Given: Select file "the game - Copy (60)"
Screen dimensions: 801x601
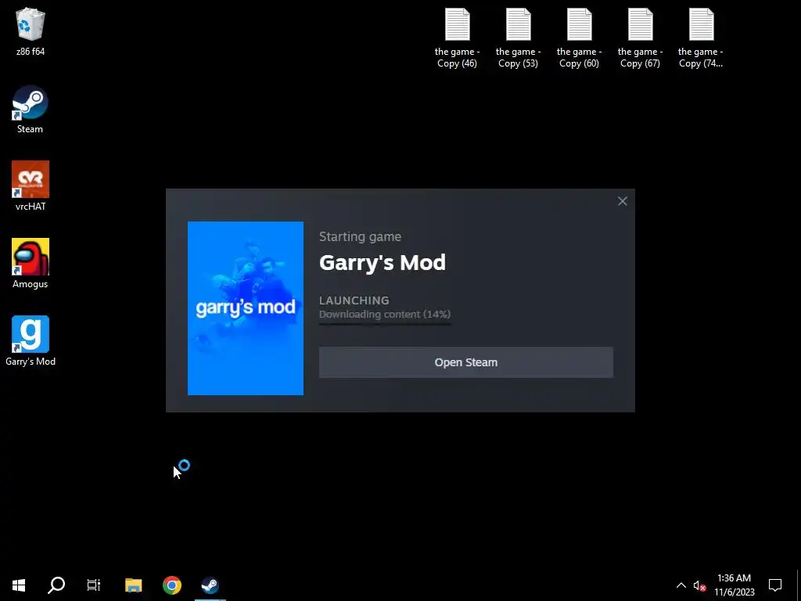Looking at the screenshot, I should pos(579,38).
